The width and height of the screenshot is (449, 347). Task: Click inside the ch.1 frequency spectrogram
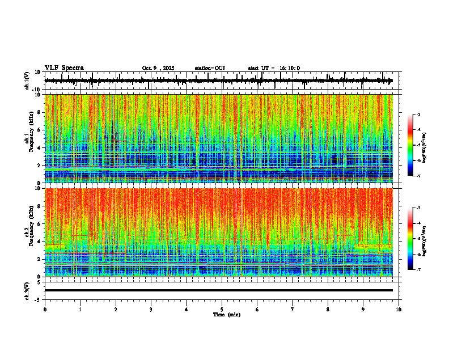click(x=219, y=138)
